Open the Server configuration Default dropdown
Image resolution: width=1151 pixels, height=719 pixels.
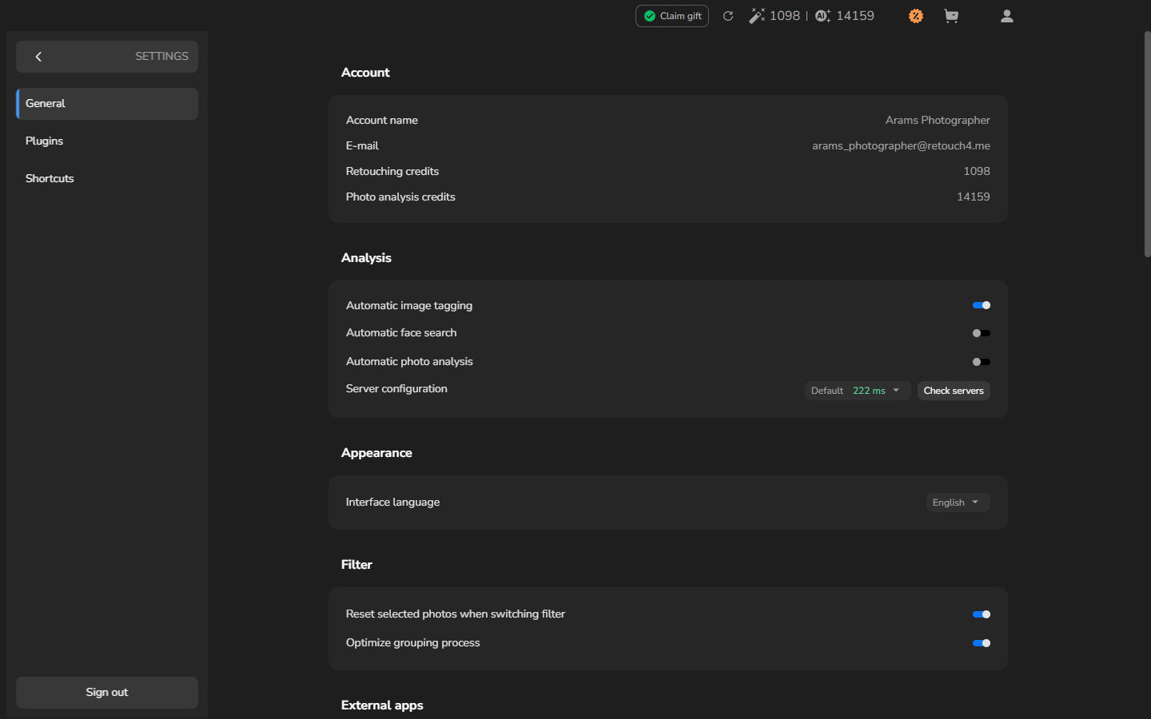pos(857,391)
